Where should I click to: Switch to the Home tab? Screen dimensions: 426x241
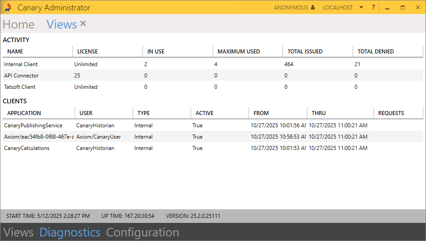(x=19, y=24)
